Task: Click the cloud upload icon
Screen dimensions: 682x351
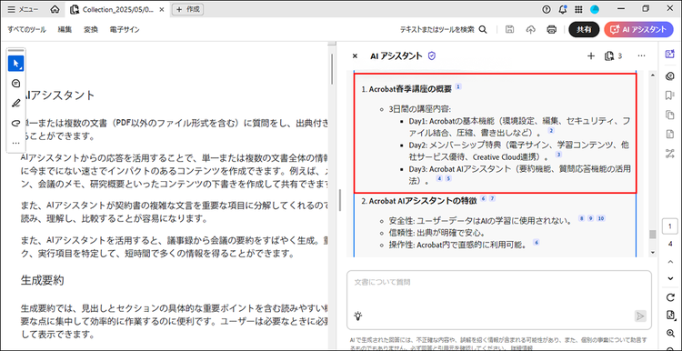Action: coord(531,30)
